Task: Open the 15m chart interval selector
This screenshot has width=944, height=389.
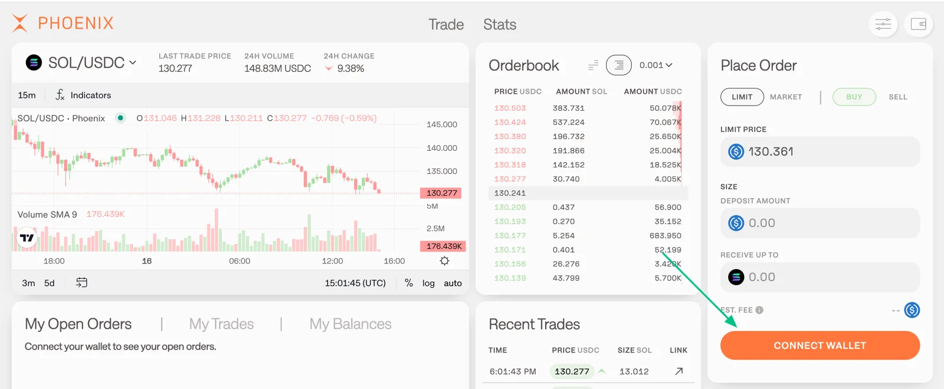Action: coord(27,95)
